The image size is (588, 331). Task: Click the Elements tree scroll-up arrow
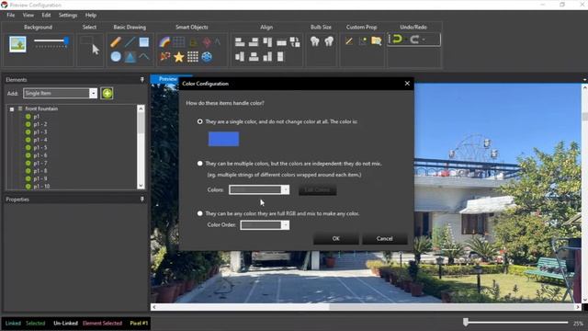141,108
